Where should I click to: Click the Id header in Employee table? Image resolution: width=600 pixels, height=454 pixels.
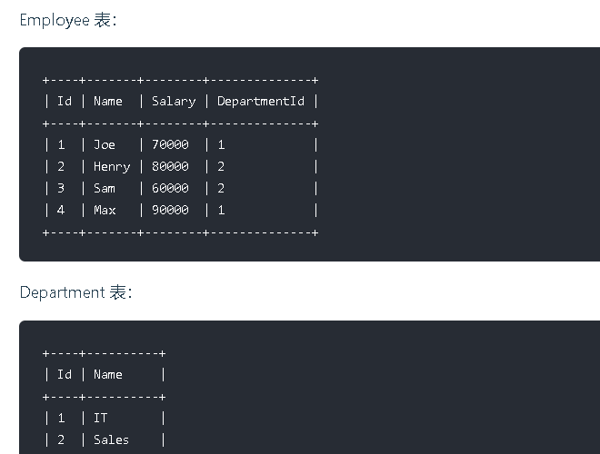pos(65,101)
